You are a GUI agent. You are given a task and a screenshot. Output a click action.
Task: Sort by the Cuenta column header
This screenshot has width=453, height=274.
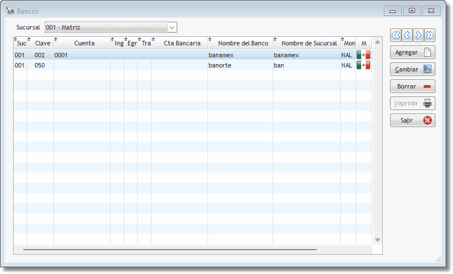pos(82,43)
